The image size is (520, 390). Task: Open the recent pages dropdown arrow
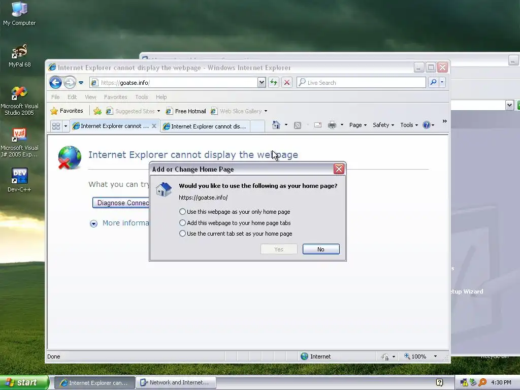click(x=81, y=83)
